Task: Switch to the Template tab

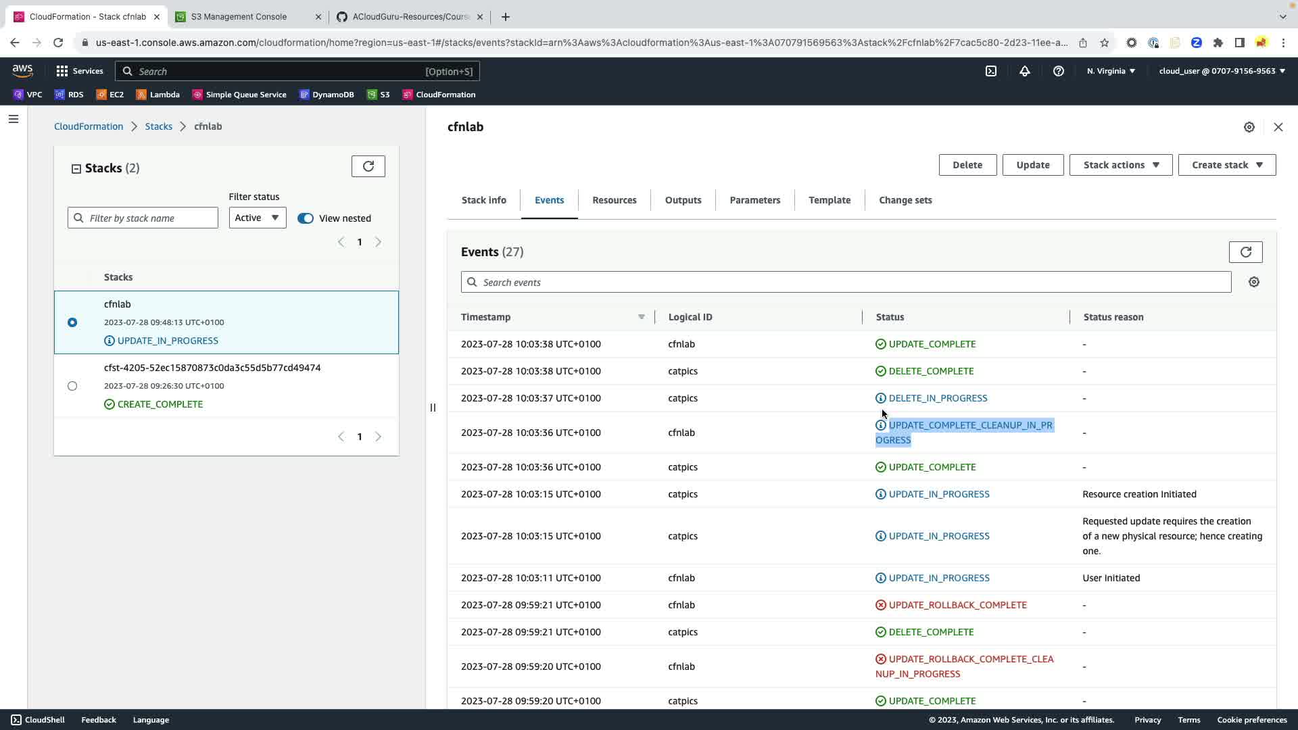Action: click(829, 200)
